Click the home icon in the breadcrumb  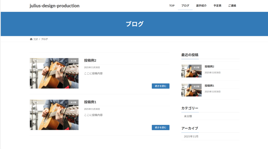[31, 39]
